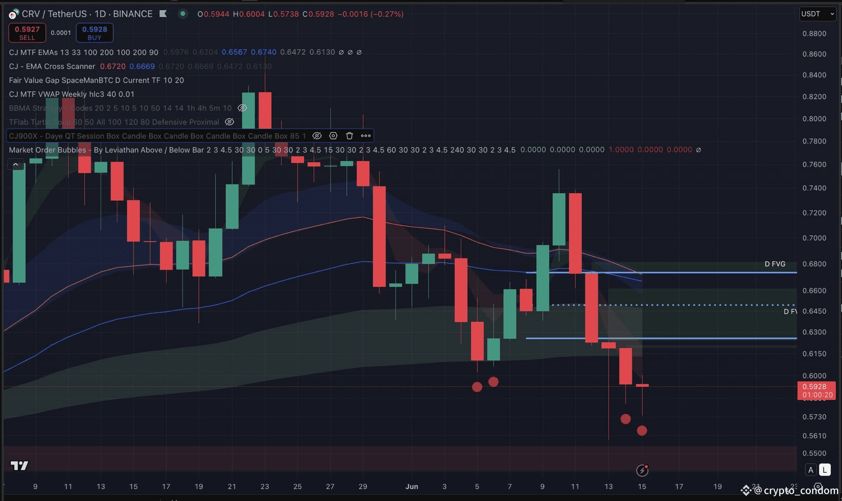
Task: Toggle visibility of the CJ900X Daye QT indicator
Action: point(317,136)
